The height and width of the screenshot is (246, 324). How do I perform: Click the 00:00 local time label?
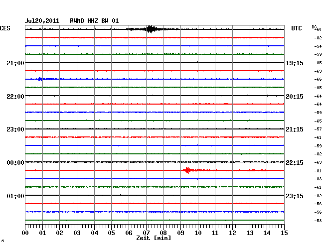pyautogui.click(x=15, y=163)
